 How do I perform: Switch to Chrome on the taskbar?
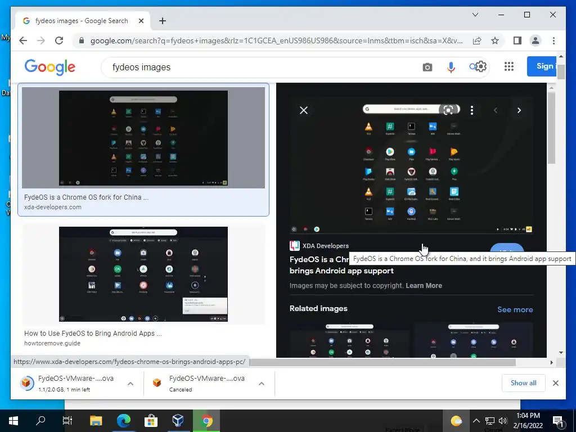pyautogui.click(x=206, y=421)
